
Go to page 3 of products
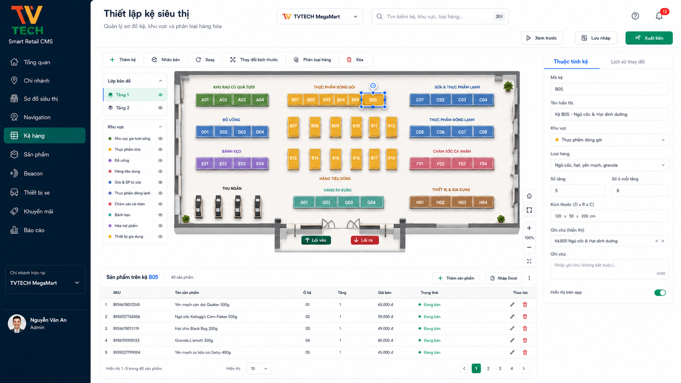tap(500, 368)
